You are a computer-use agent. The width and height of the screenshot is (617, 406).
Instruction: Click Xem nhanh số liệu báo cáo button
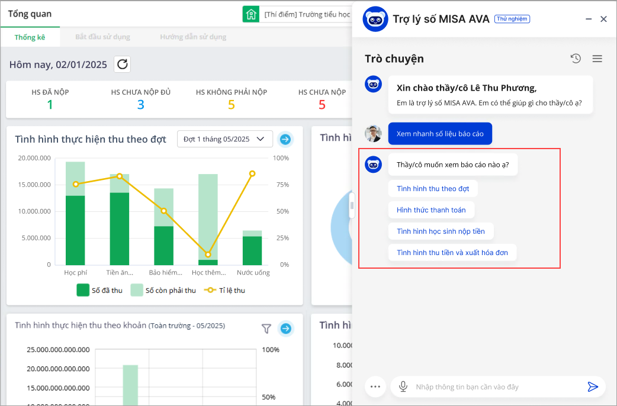440,134
